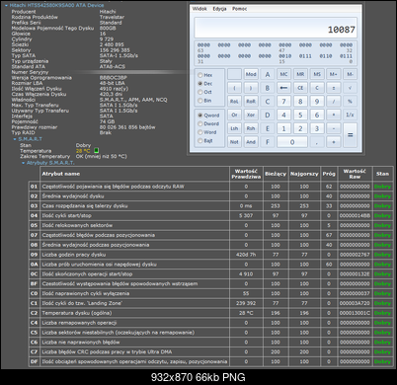397x385 pixels.
Task: Click the Najgorszy column header
Action: tap(304, 174)
